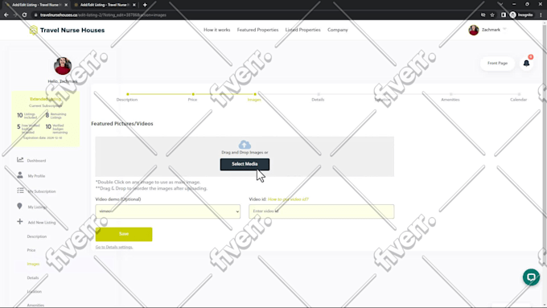Image resolution: width=547 pixels, height=308 pixels.
Task: Open the chat widget bubble
Action: pos(531,277)
